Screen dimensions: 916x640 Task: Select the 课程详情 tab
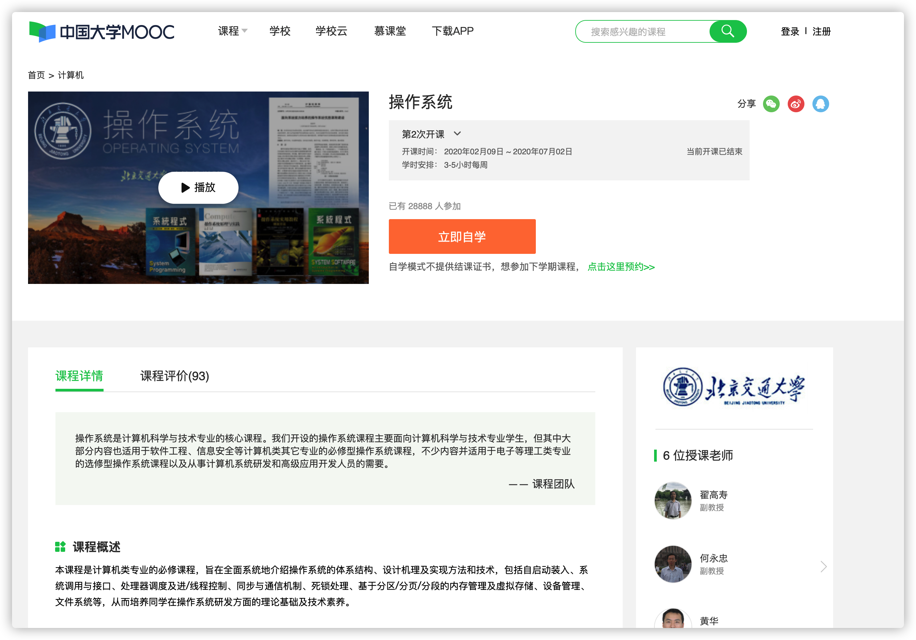(x=79, y=376)
